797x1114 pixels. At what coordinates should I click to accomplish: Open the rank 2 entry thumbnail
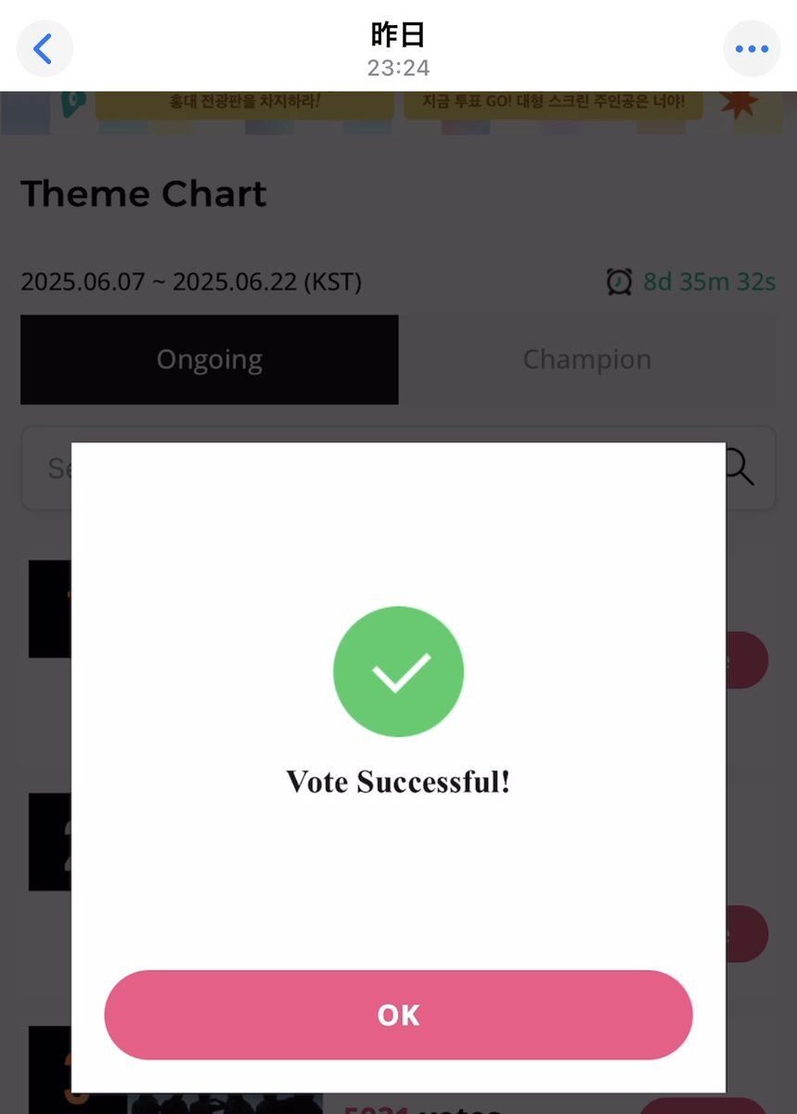pyautogui.click(x=50, y=842)
